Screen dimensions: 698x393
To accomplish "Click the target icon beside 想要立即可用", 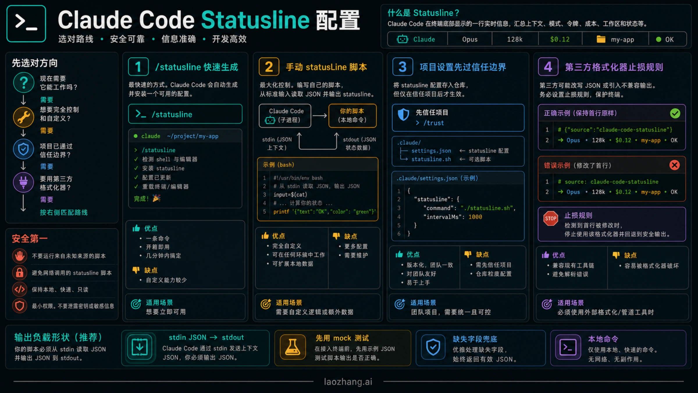I will (136, 304).
